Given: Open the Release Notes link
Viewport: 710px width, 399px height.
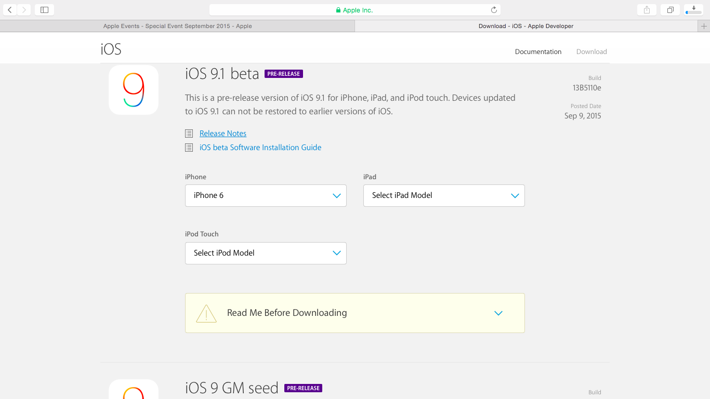Looking at the screenshot, I should [x=223, y=134].
